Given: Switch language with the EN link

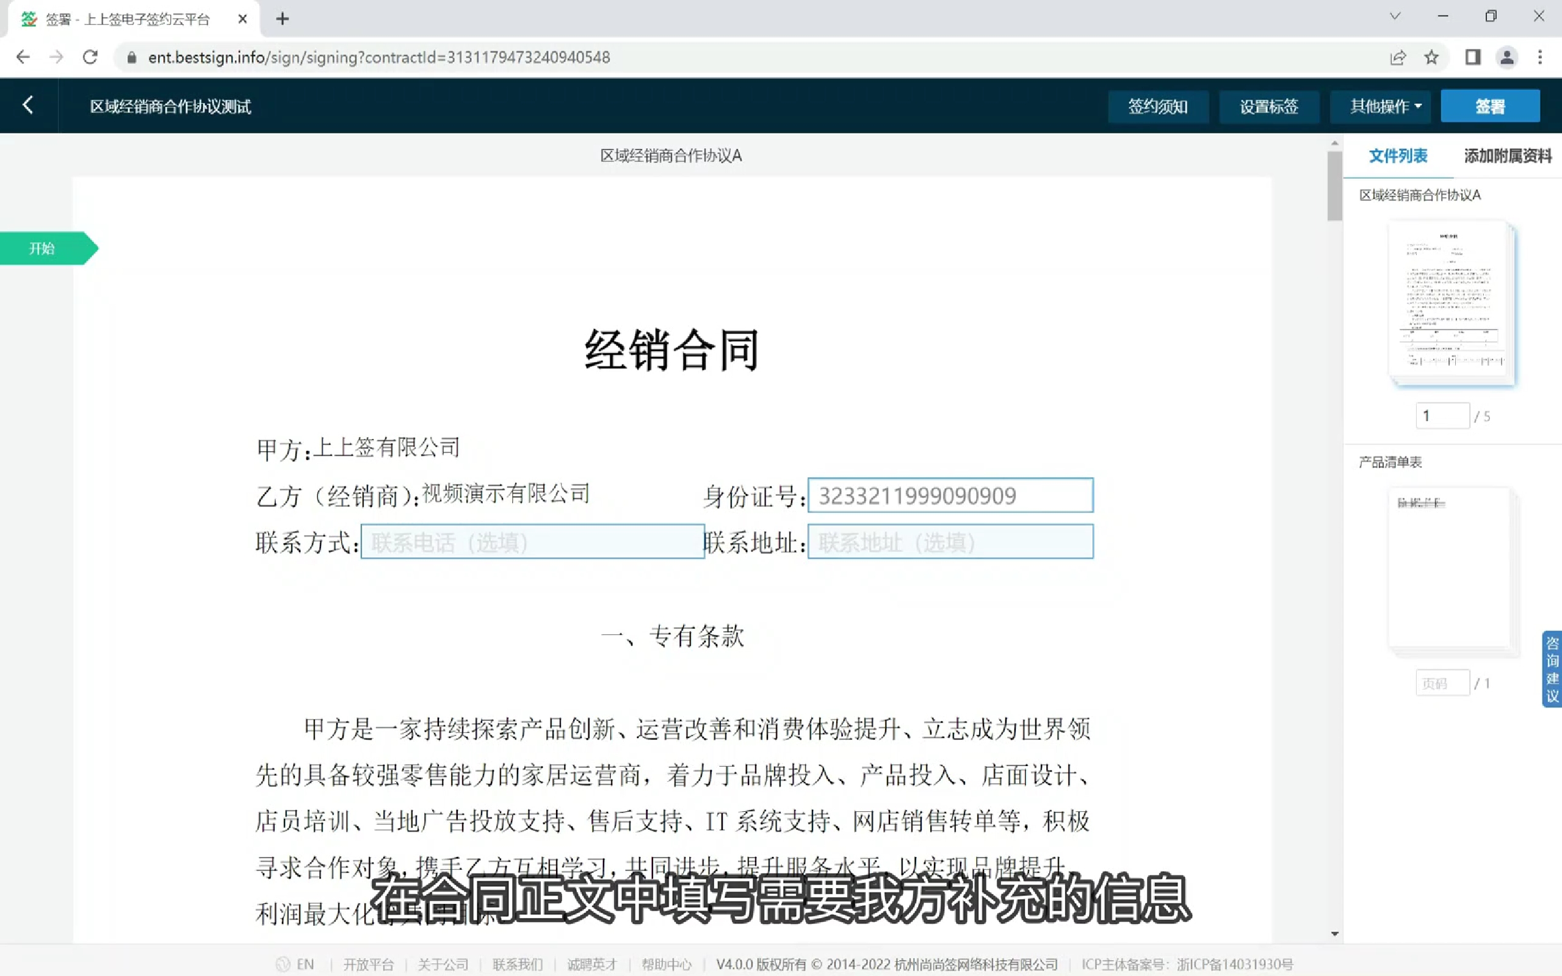Looking at the screenshot, I should coord(305,964).
